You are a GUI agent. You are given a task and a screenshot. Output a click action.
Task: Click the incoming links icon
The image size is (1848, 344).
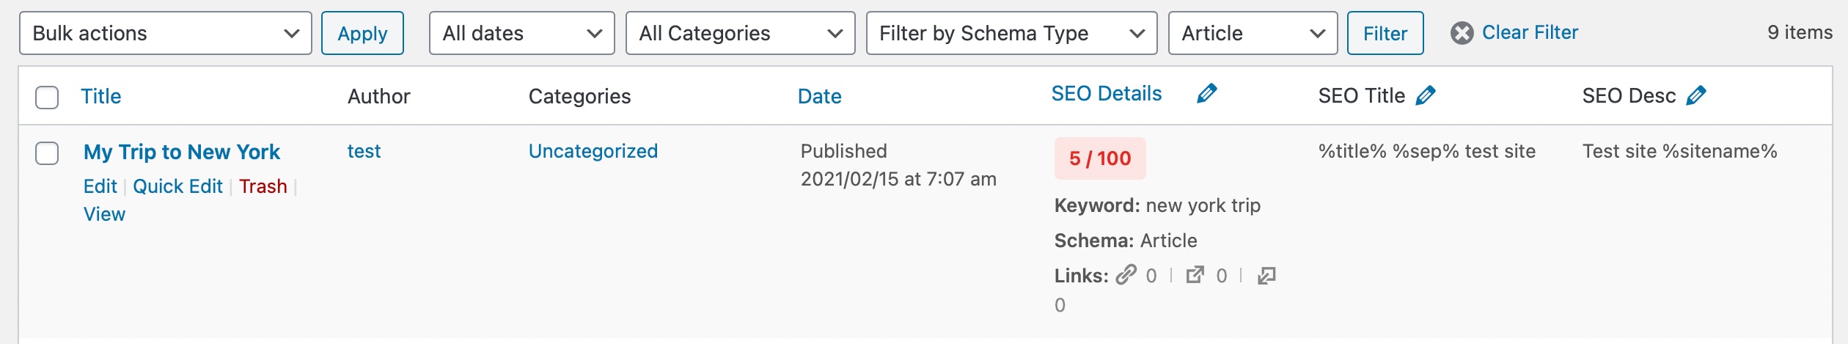[x=1266, y=276]
